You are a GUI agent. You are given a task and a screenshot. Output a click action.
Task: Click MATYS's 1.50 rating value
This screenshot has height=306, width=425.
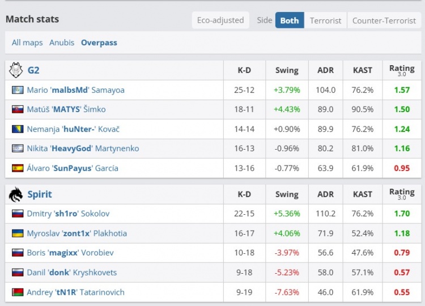pyautogui.click(x=402, y=109)
